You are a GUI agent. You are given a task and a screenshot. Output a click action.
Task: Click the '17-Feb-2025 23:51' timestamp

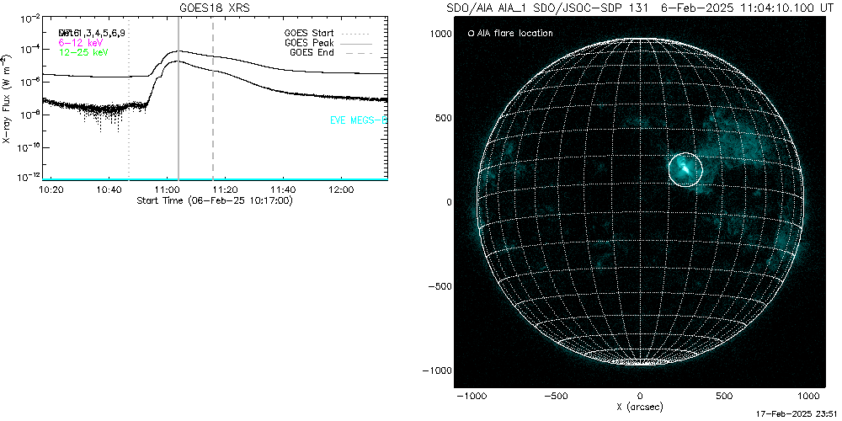point(797,415)
